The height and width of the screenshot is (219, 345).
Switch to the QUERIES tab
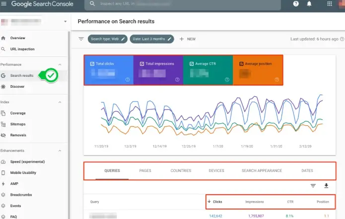112,170
